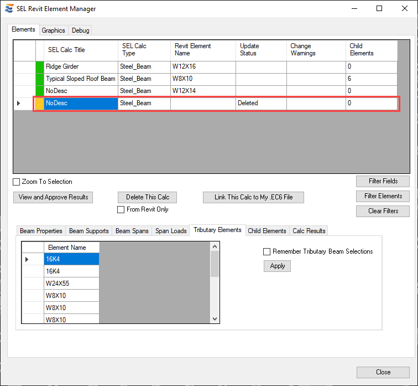This screenshot has height=386, width=418.
Task: Click green swatch of Typical Sloped Roof Beam
Action: point(40,80)
